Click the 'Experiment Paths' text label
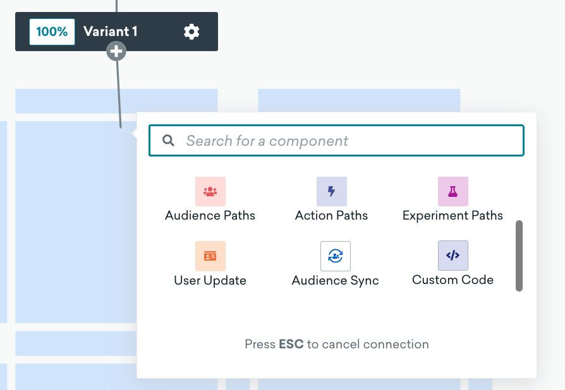The image size is (565, 390). coord(453,215)
